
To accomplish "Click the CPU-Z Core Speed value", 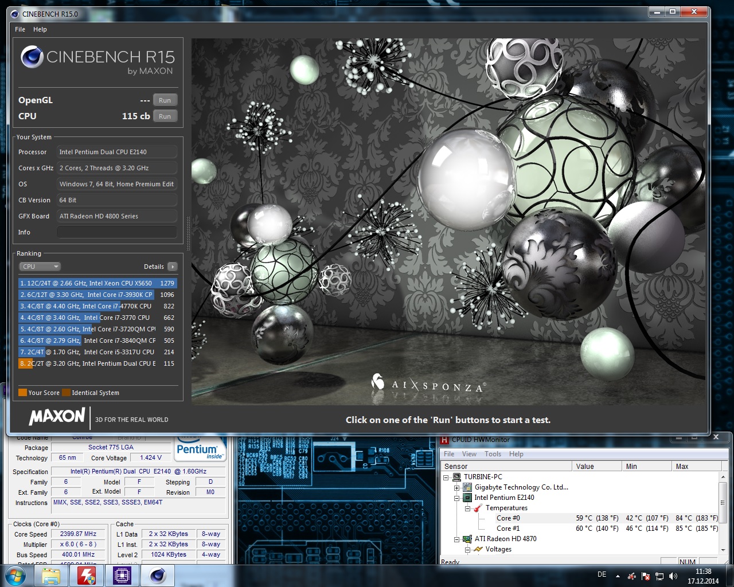I will click(x=79, y=534).
